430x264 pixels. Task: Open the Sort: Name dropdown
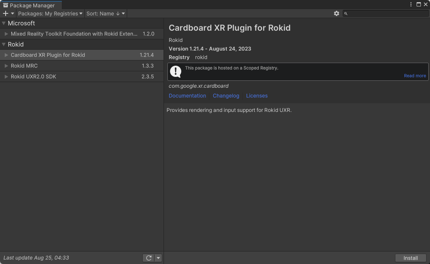coord(106,13)
